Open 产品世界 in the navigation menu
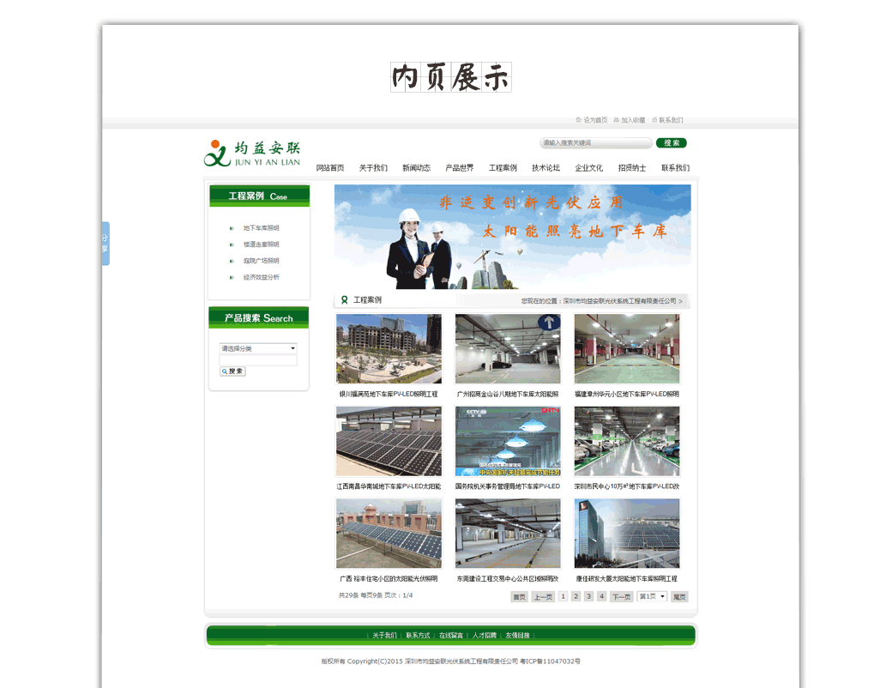Screen dimensions: 892x688 [x=459, y=168]
